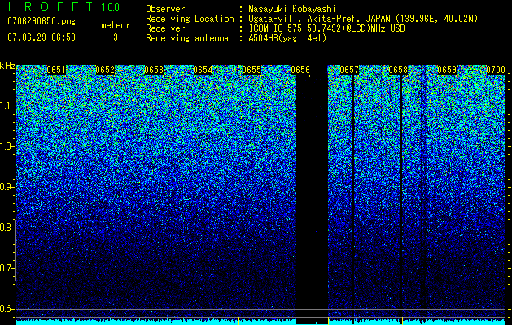Click the Observer label

[x=165, y=9]
